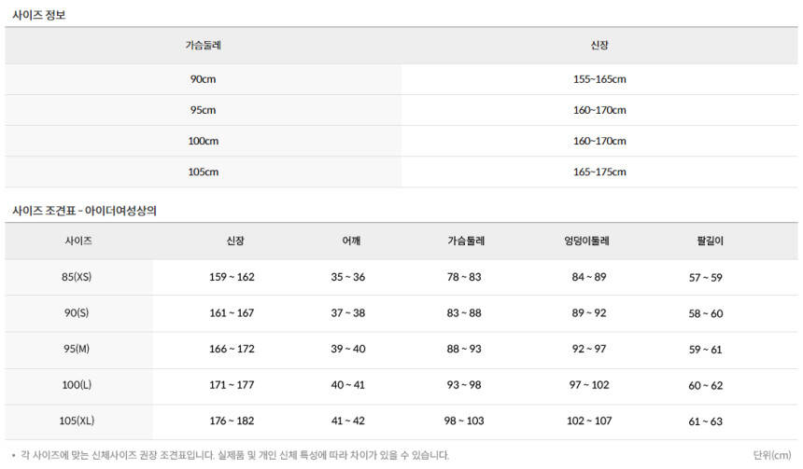Select the 100cm chest size cell
803x469 pixels.
203,141
